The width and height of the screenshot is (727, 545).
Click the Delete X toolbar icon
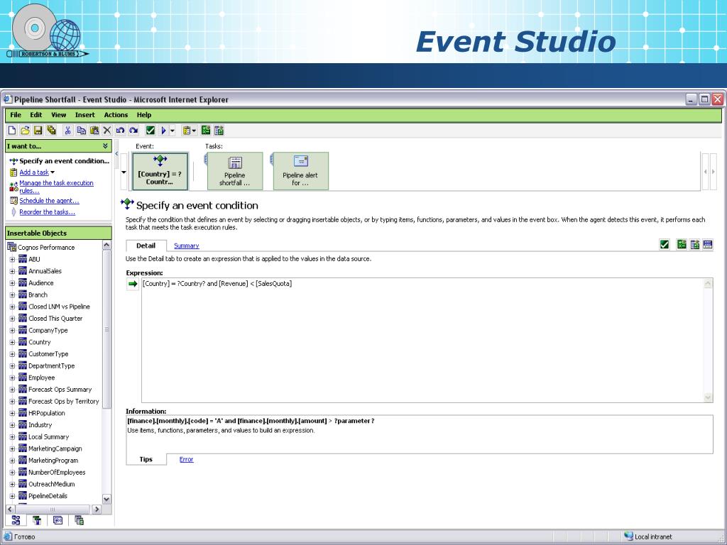[107, 131]
